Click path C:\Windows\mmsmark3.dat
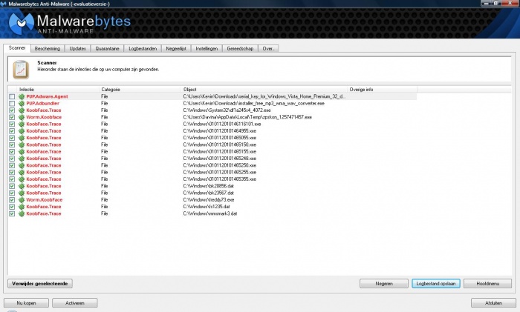Screen dimensions: 520x312 210,213
